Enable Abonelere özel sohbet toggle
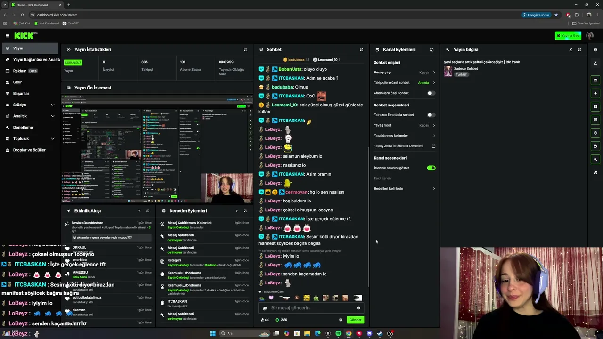The image size is (603, 339). point(431,93)
